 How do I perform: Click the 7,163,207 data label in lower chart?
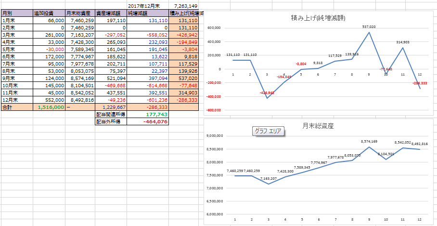(269, 178)
